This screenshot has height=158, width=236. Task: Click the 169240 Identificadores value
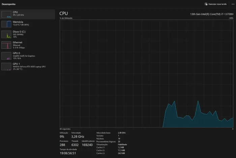point(87,145)
